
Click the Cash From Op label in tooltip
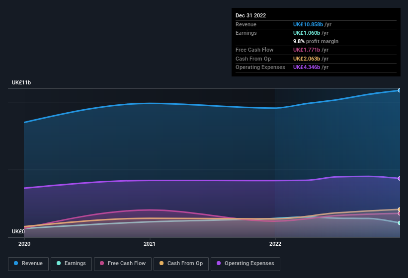coord(253,59)
